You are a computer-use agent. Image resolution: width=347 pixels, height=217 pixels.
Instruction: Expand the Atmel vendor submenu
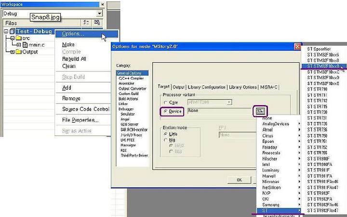point(279,130)
